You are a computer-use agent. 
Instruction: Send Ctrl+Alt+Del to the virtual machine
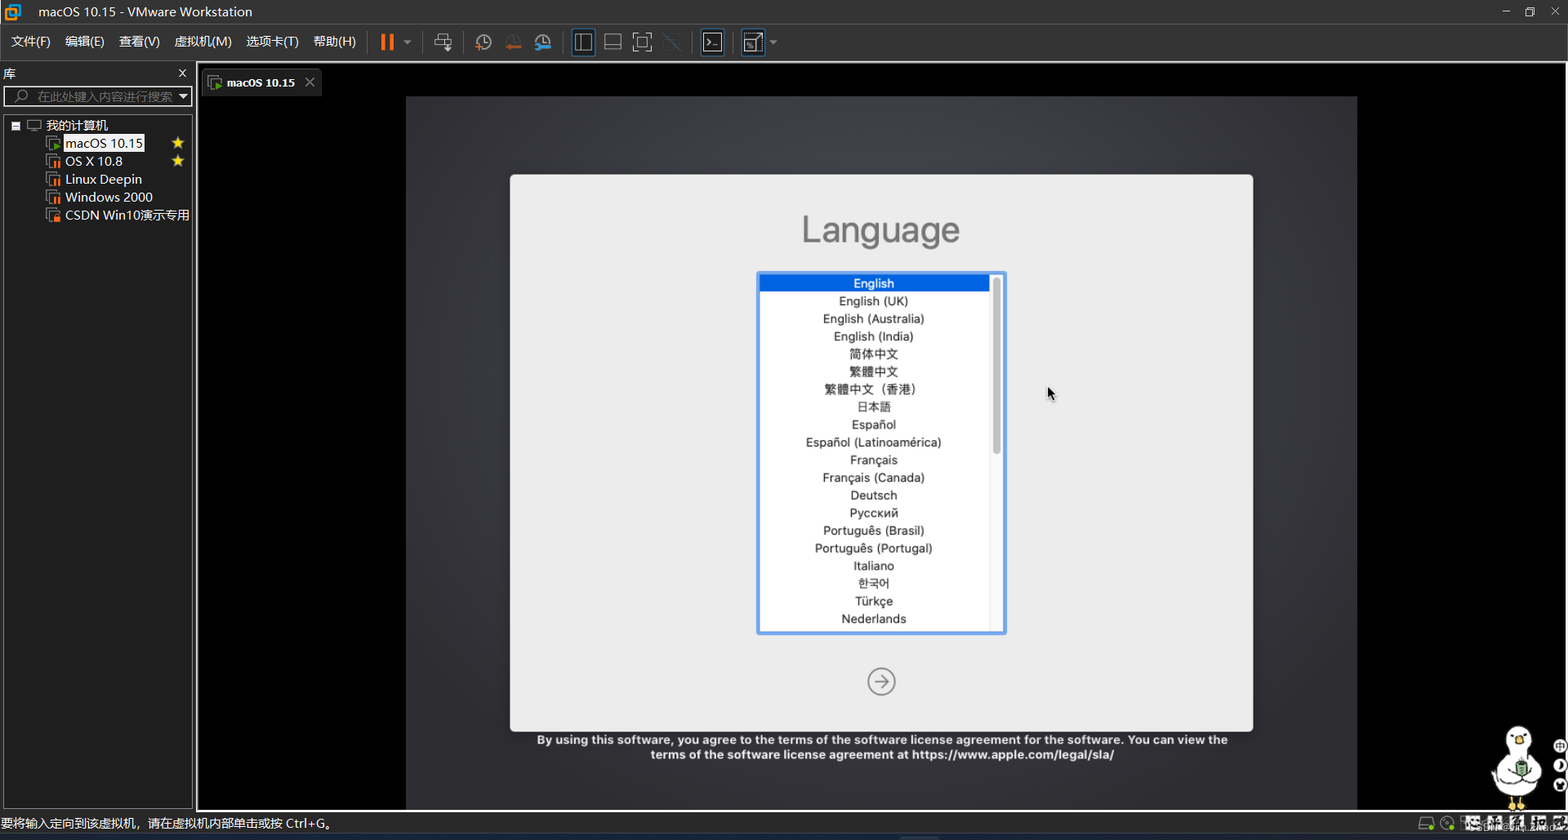[x=443, y=42]
